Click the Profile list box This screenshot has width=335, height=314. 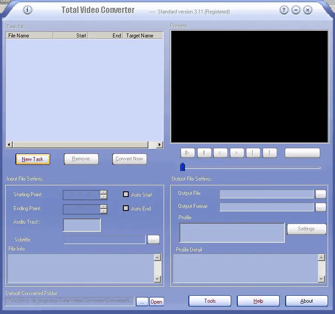click(232, 233)
